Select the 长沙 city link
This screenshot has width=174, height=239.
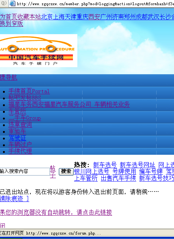pos(165,17)
